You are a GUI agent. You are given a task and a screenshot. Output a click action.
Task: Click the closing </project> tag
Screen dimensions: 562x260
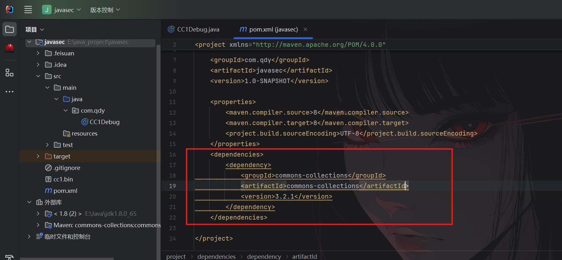click(x=214, y=238)
